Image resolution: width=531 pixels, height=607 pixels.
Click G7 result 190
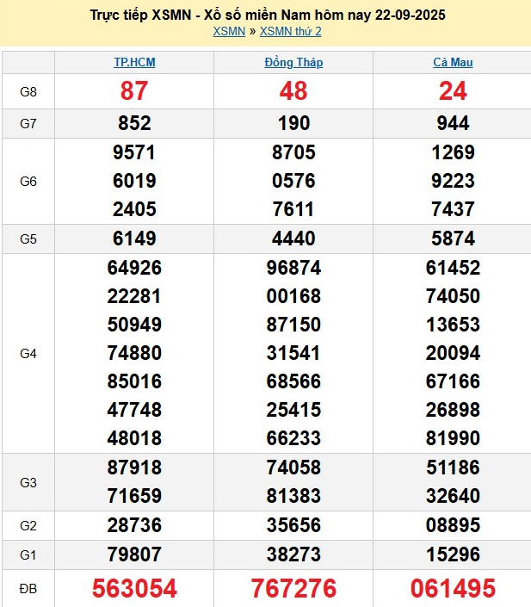pos(293,123)
